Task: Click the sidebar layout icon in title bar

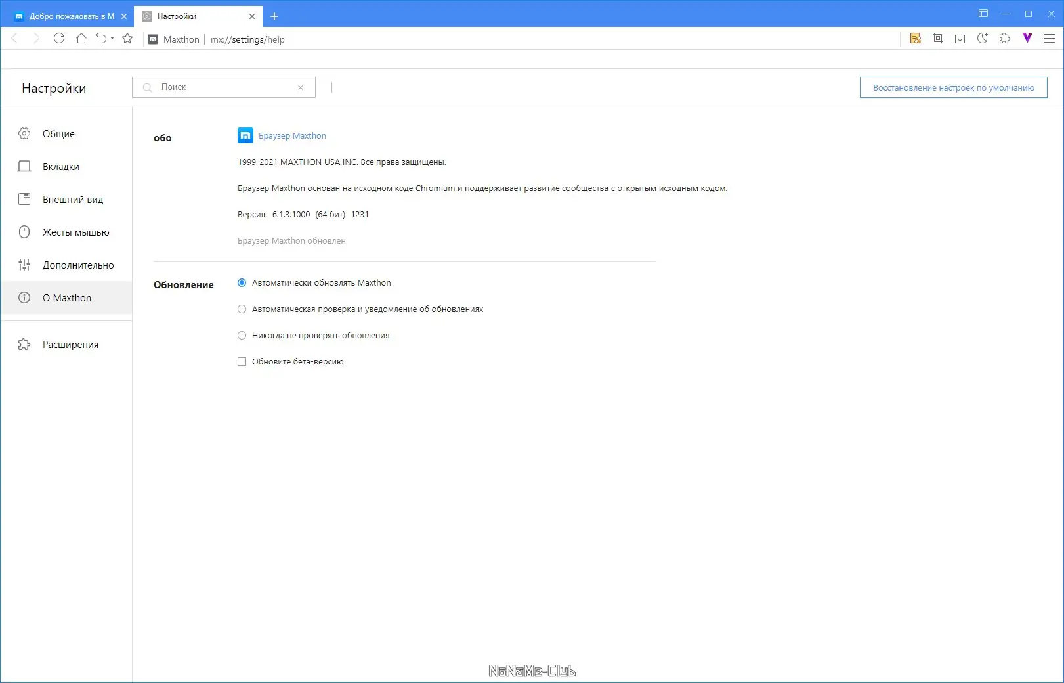Action: tap(983, 13)
